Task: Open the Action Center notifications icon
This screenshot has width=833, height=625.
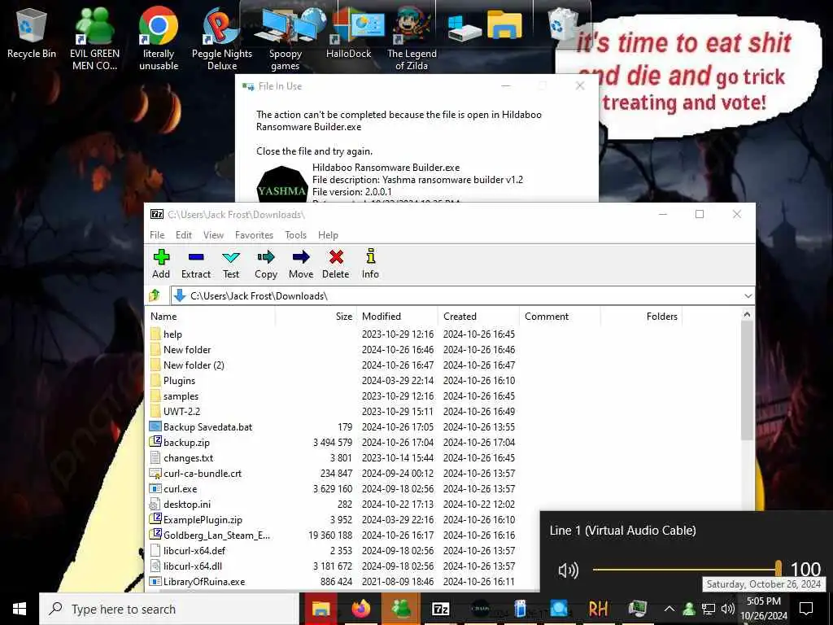Action: [x=806, y=609]
